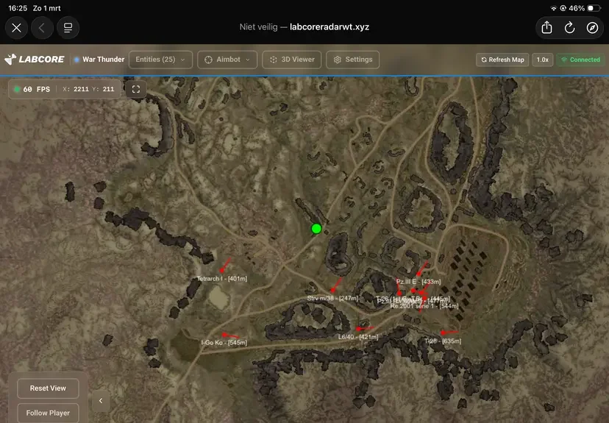609x423 pixels.
Task: Tap the page format icon beside the back arrow
Action: coord(68,28)
